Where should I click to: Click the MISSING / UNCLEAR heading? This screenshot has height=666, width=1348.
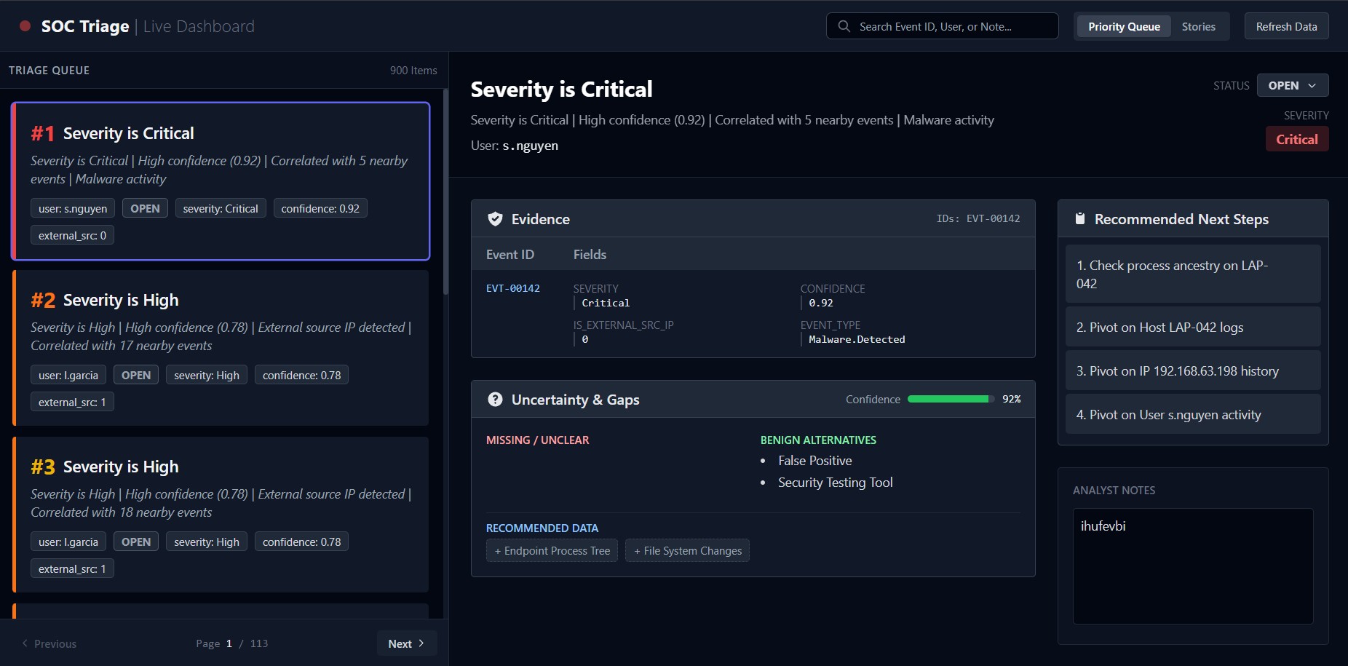[538, 440]
